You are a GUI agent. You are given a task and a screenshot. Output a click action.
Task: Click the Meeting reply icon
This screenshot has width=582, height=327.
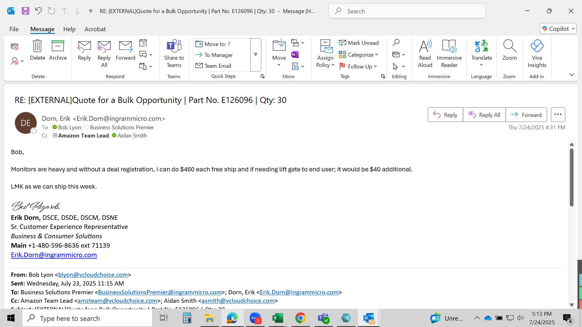pos(143,43)
